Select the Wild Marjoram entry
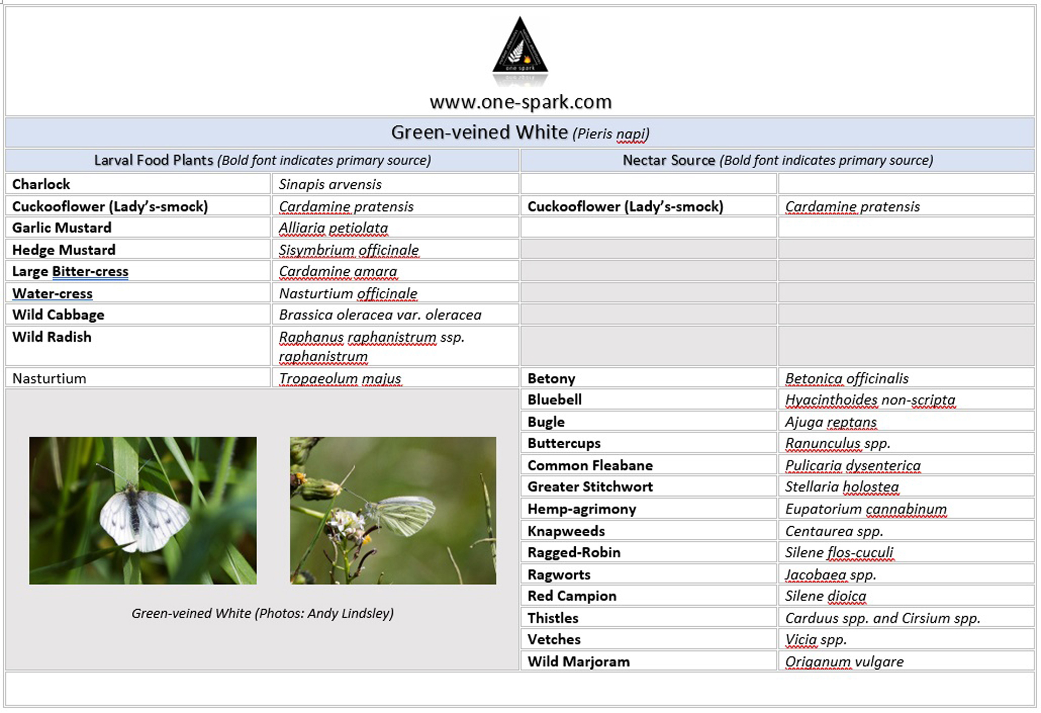 click(578, 661)
